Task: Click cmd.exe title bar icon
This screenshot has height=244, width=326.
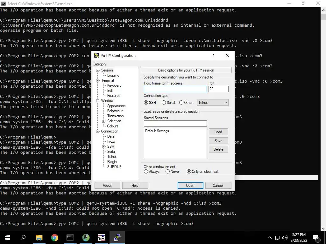Action: point(3,3)
